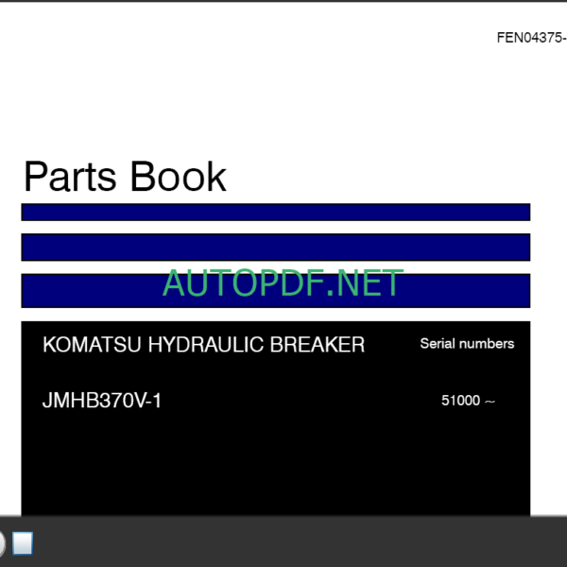Click the word 'BREAKER' in the black panel
Viewport: 567px width, 567px height.
tap(318, 345)
